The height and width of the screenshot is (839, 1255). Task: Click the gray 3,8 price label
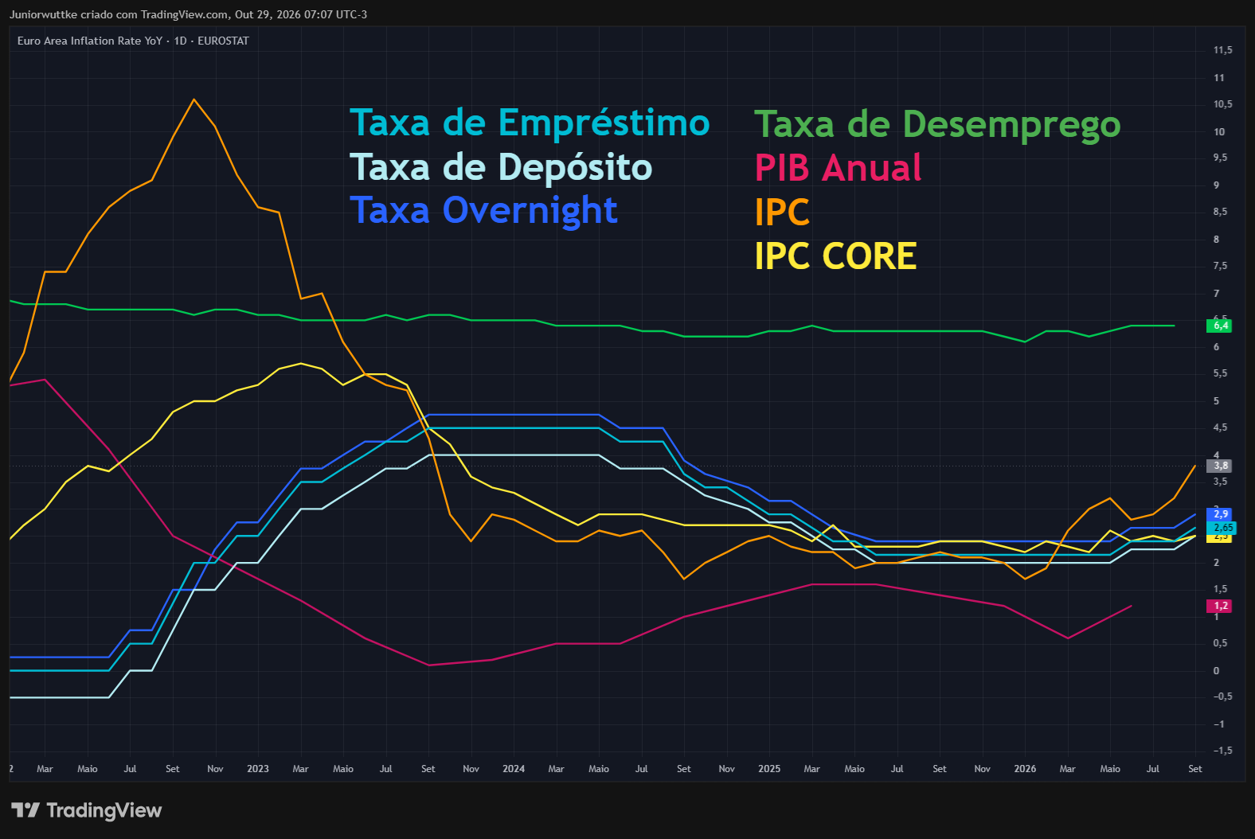coord(1220,466)
